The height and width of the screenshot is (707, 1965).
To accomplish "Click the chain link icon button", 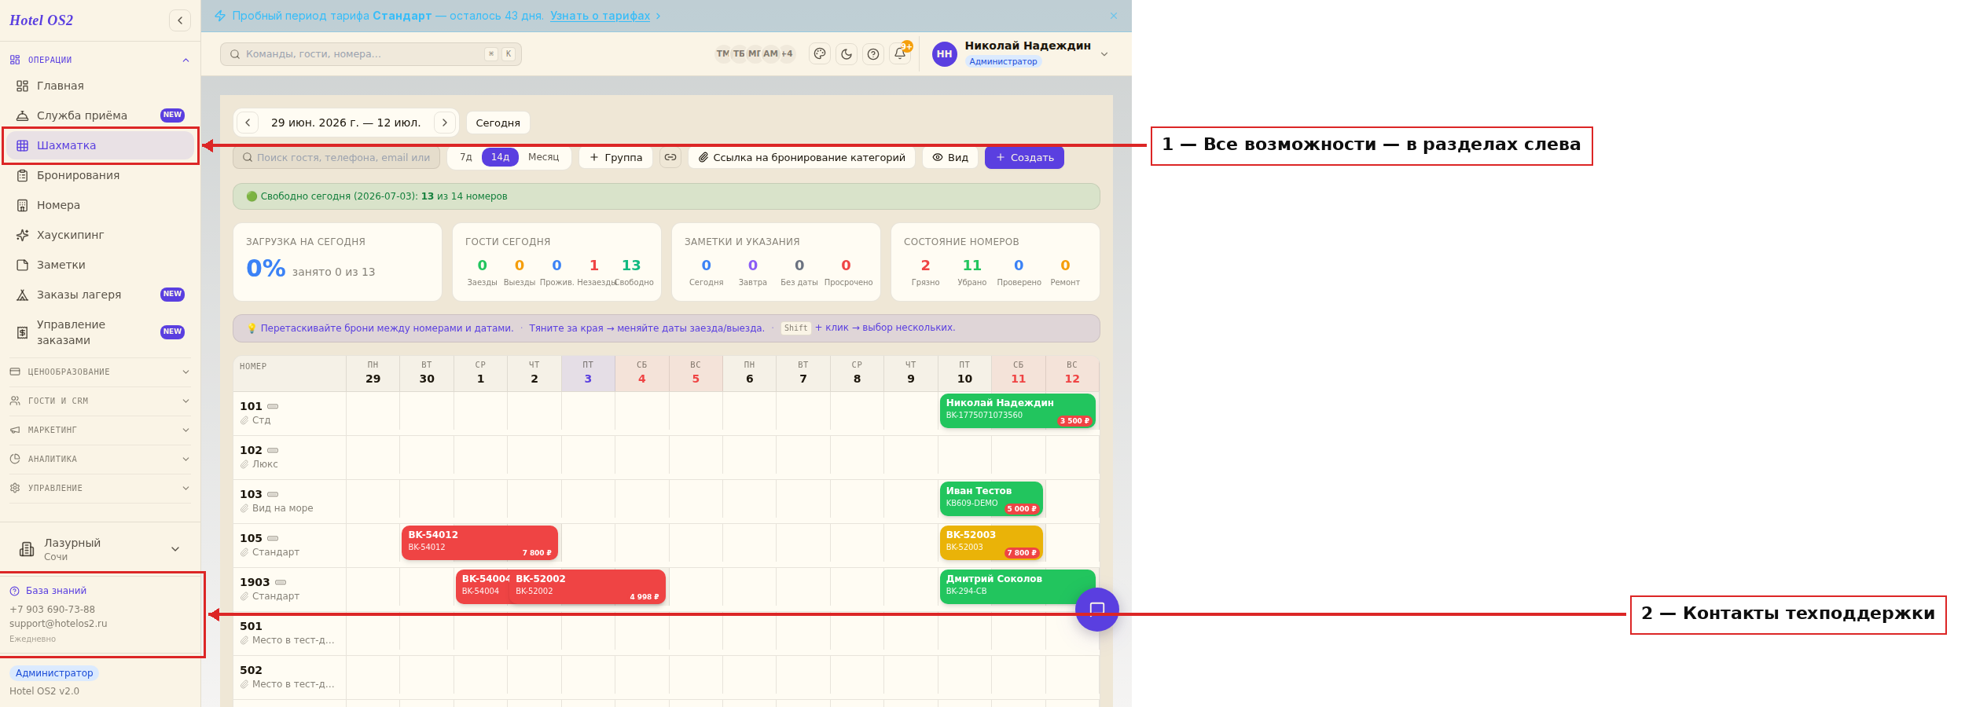I will pyautogui.click(x=670, y=157).
